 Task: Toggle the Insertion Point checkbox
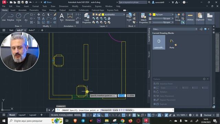pyautogui.click(x=154, y=84)
